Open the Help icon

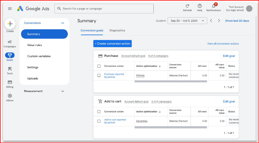click(x=200, y=6)
